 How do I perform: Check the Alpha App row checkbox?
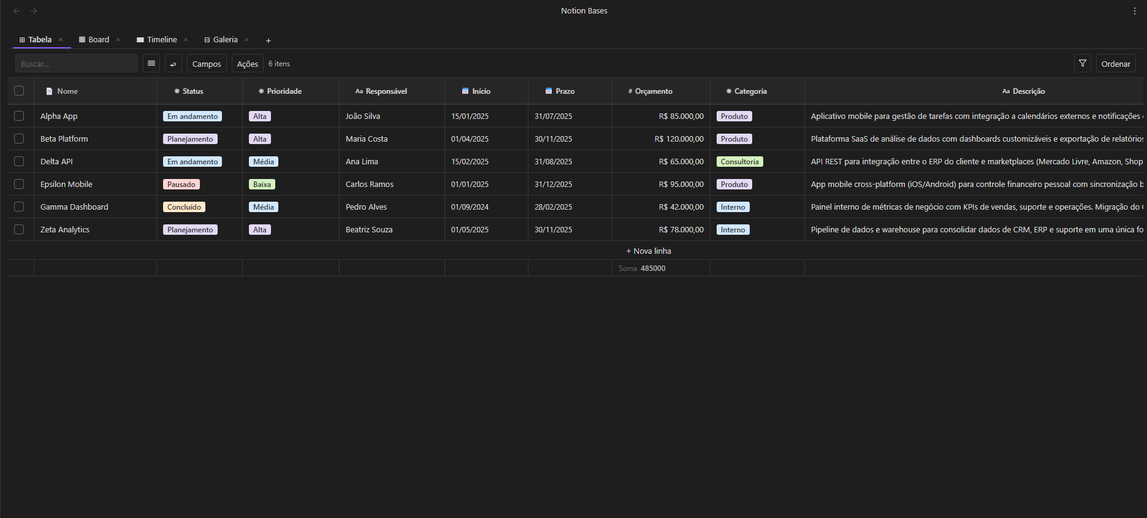coord(19,116)
